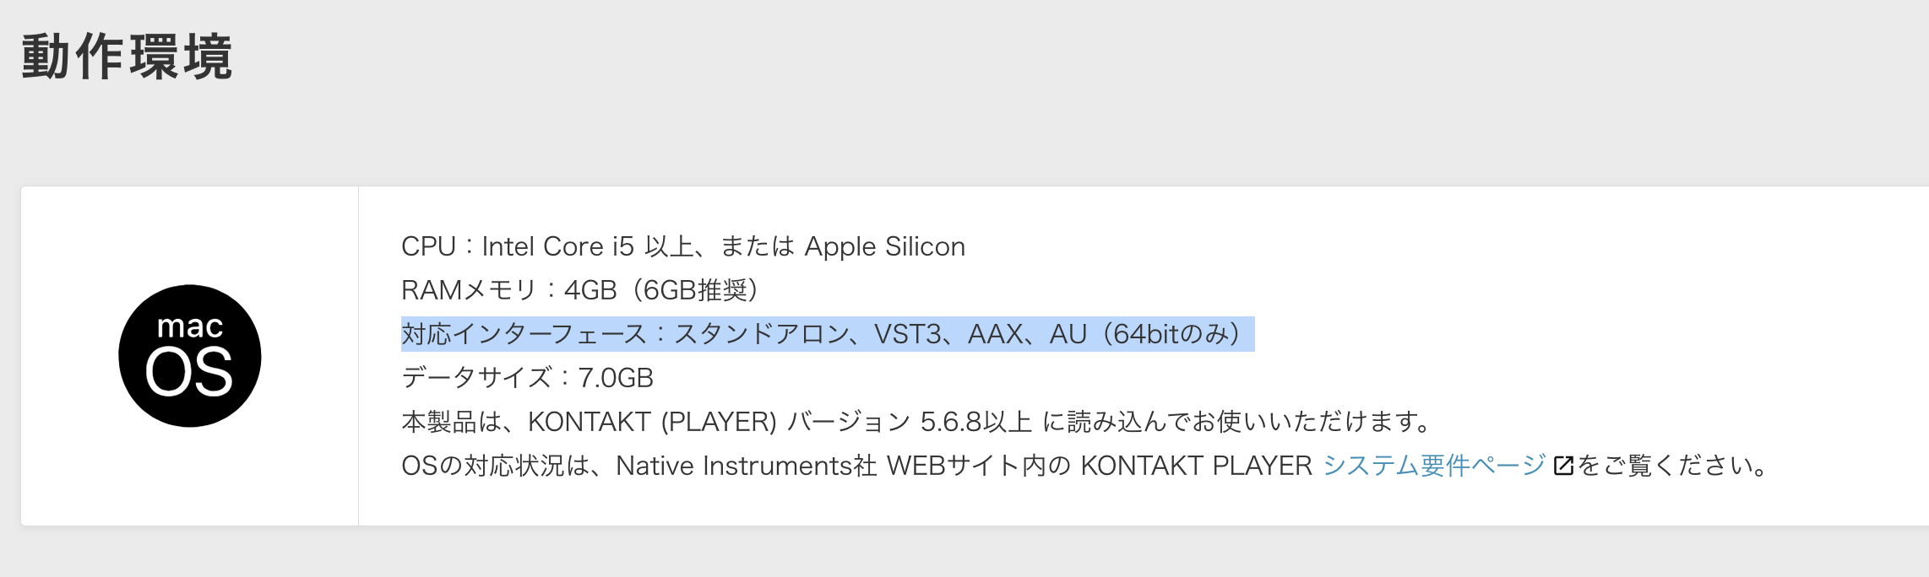This screenshot has width=1929, height=577.
Task: Click the KONTAKT (PLAYER) バージョン 5.6.8 sentence
Action: [916, 422]
